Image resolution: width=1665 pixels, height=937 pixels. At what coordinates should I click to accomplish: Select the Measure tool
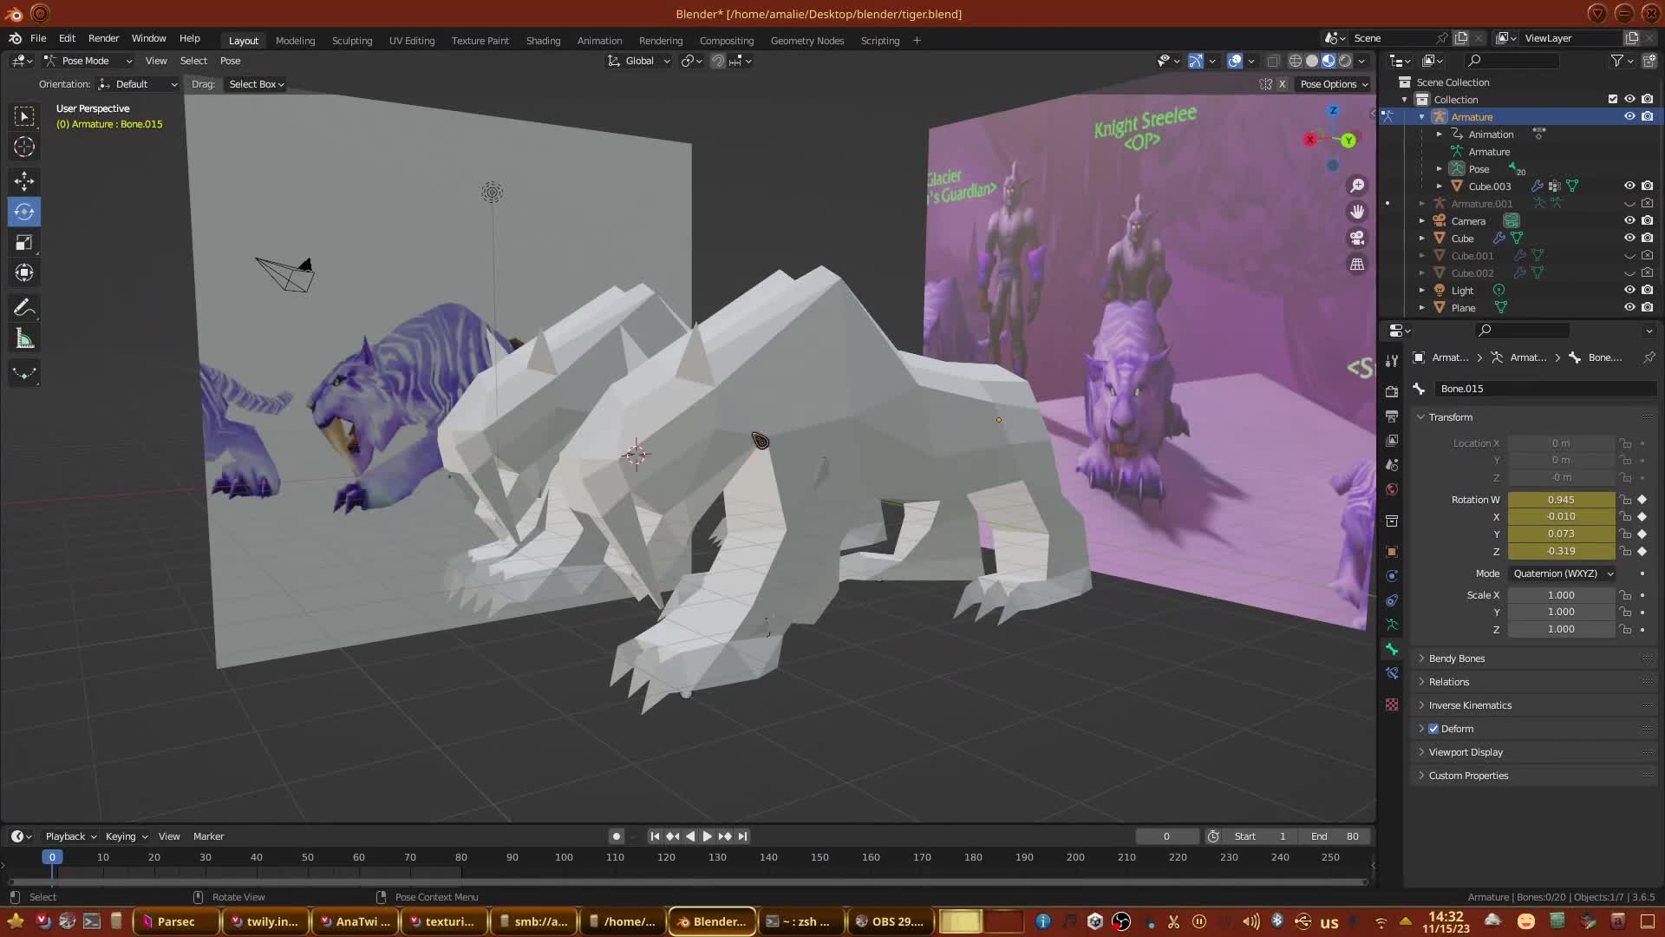24,339
